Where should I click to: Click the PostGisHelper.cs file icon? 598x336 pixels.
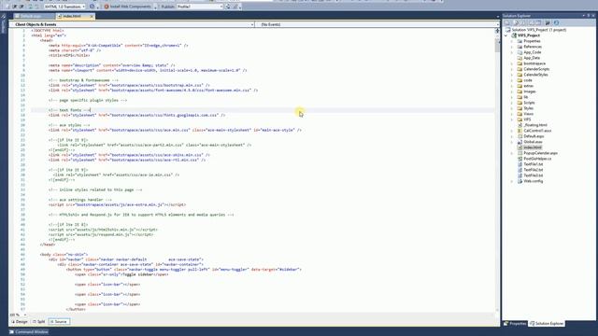coord(520,159)
